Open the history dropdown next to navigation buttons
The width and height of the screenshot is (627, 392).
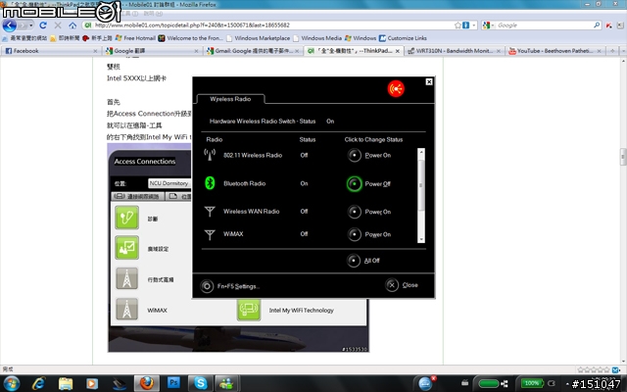pos(30,25)
